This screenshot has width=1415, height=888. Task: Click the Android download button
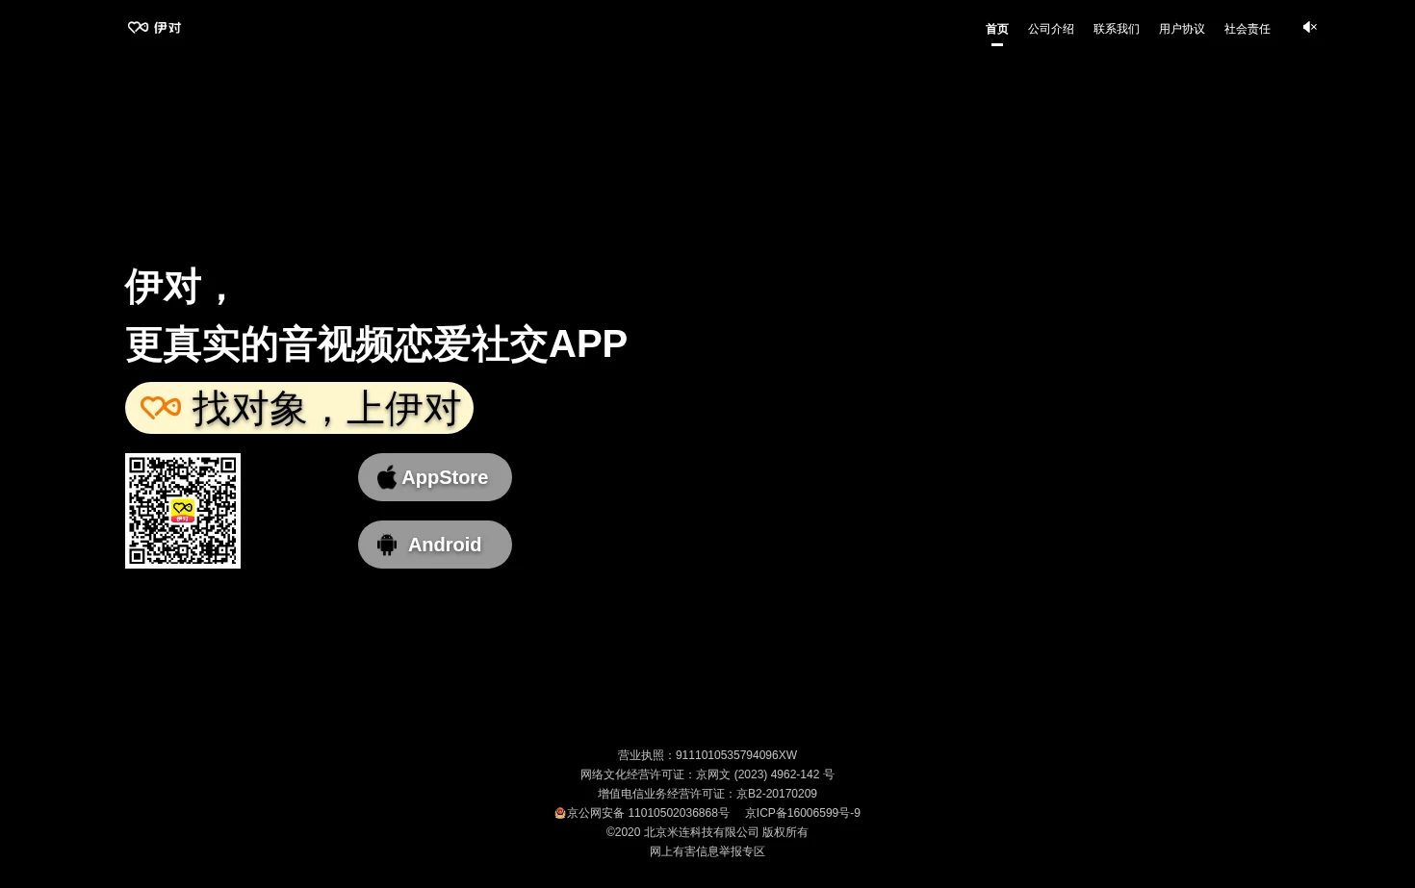pos(435,545)
